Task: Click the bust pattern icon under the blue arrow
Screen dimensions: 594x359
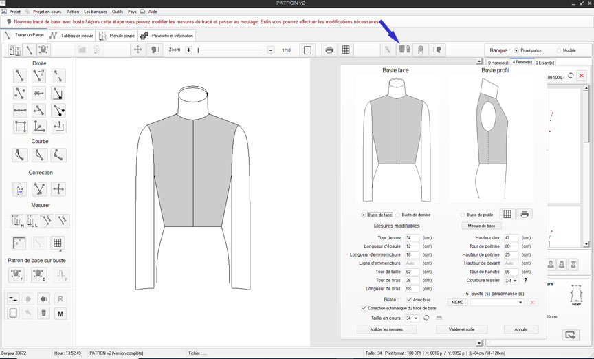Action: pyautogui.click(x=404, y=50)
